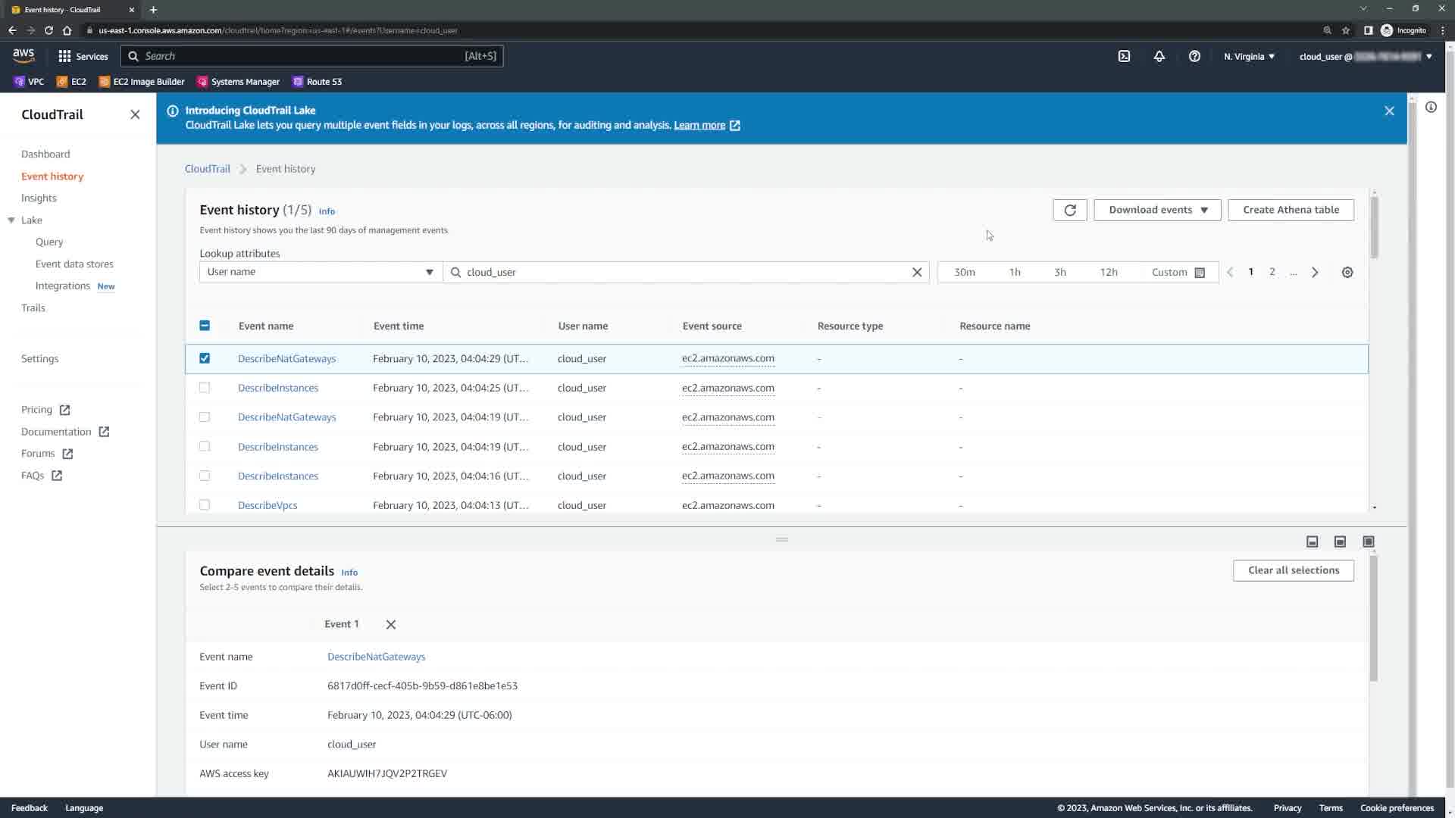Viewport: 1455px width, 818px height.
Task: Open the notifications bell
Action: [1159, 56]
